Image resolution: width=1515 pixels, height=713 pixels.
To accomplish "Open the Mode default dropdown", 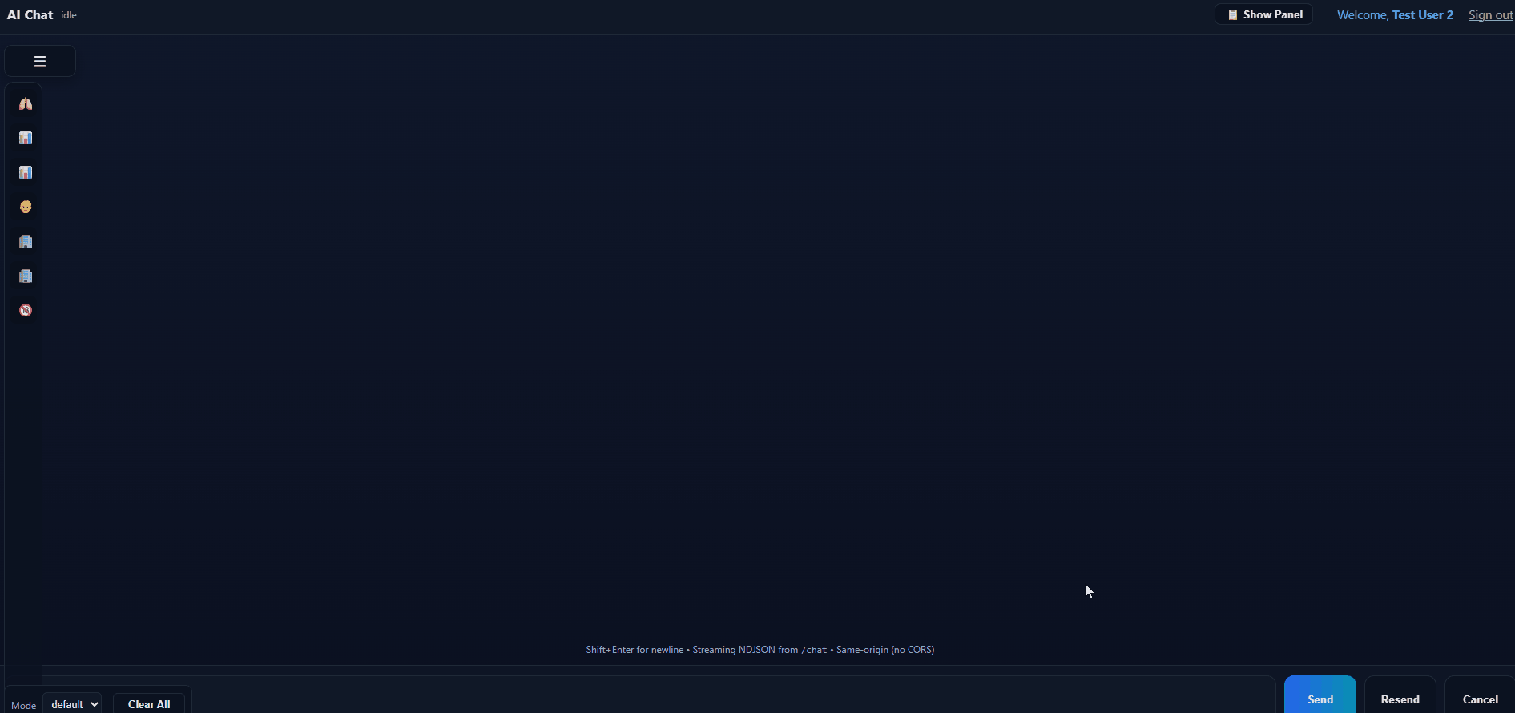I will coord(72,703).
